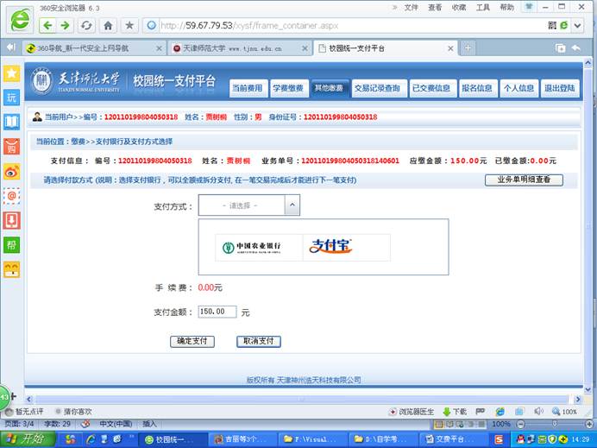Bookmark page with the star toolbar icon

[129, 26]
